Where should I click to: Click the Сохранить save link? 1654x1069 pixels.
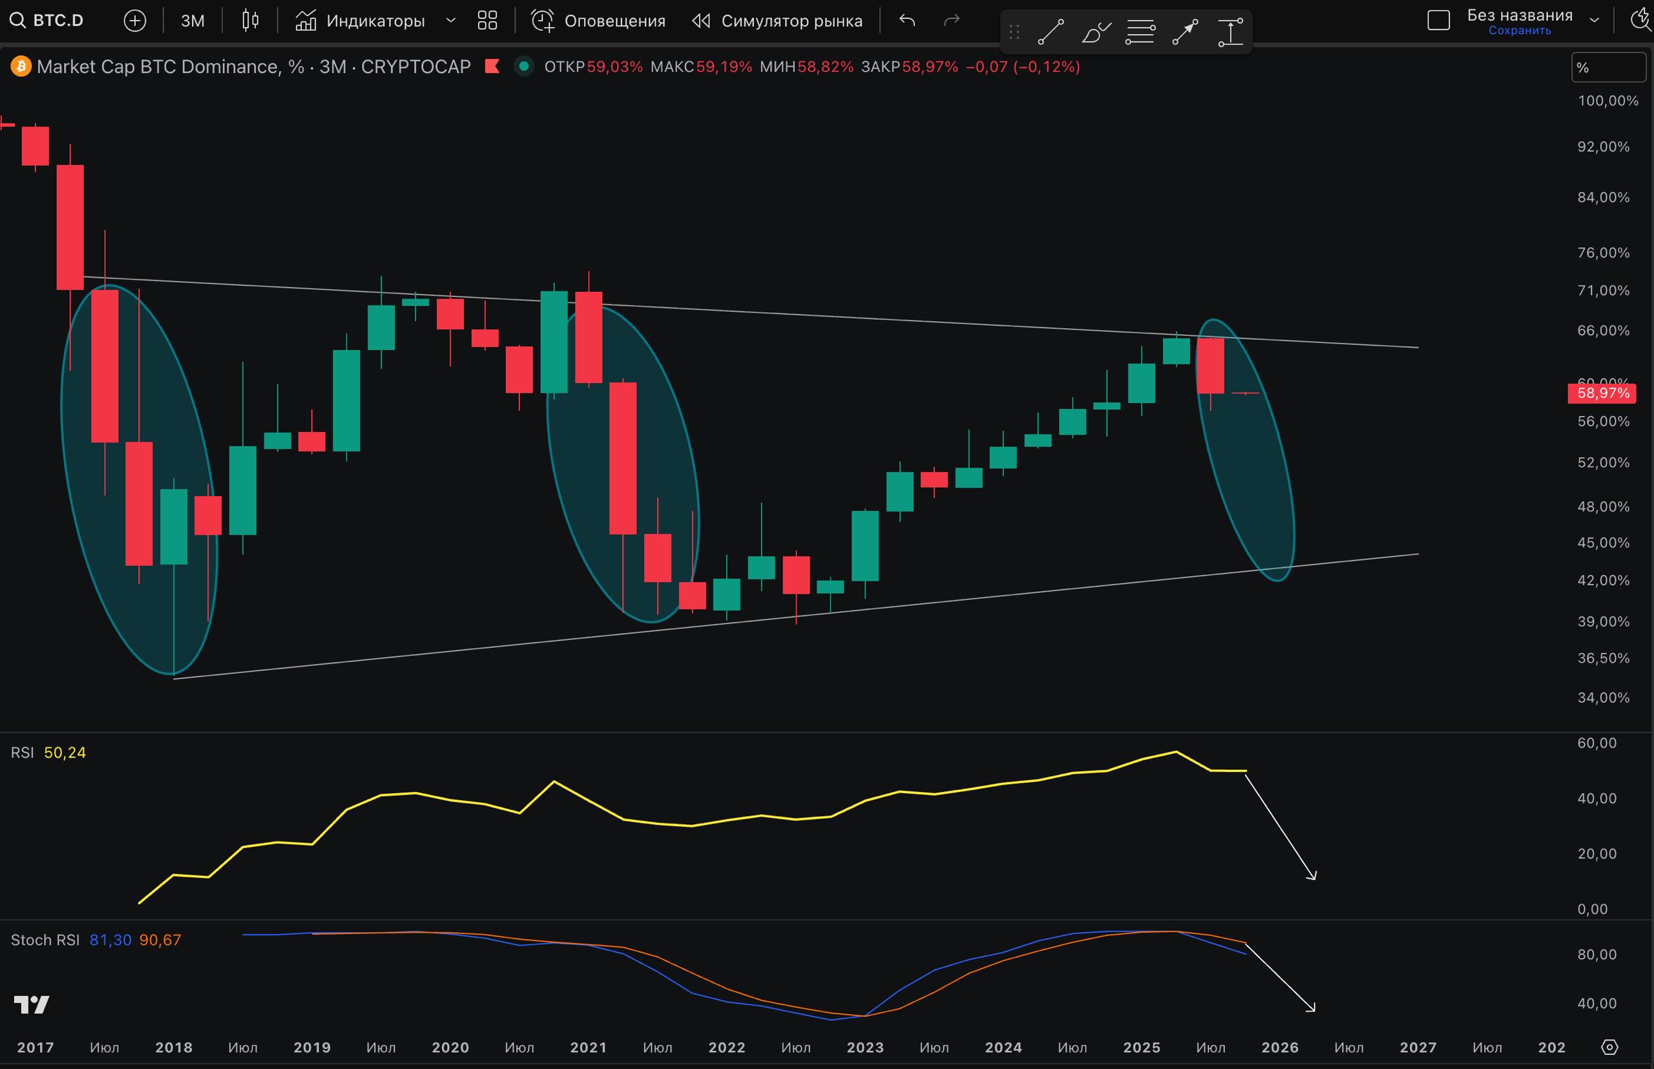pyautogui.click(x=1520, y=30)
